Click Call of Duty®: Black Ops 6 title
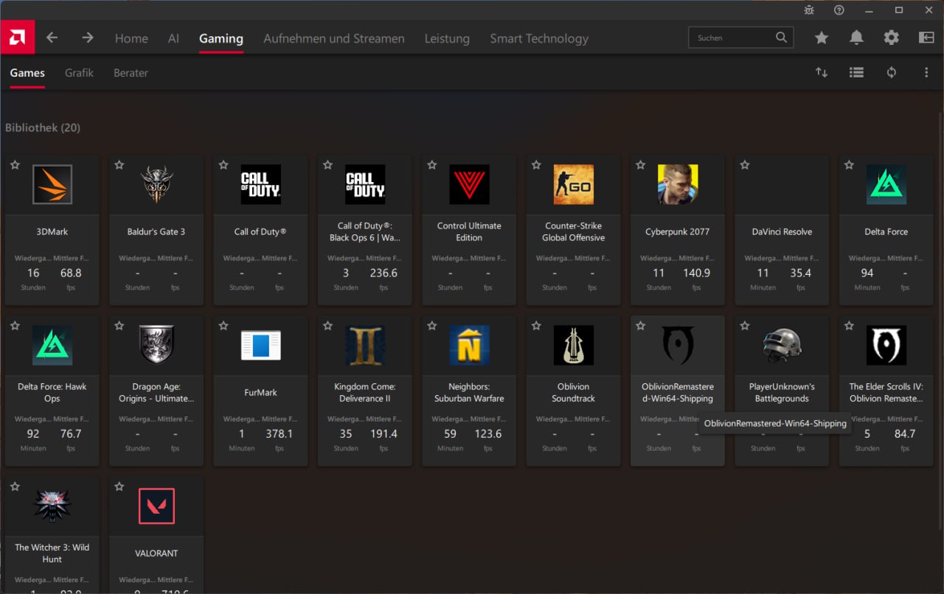Screen dimensions: 944x594 pyautogui.click(x=365, y=231)
